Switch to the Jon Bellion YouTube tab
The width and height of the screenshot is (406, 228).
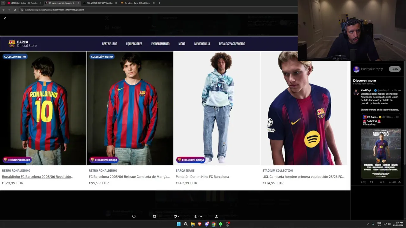pos(24,3)
